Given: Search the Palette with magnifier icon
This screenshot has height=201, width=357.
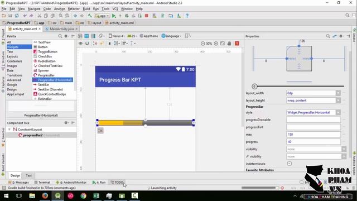Looking at the screenshot, I should pyautogui.click(x=60, y=36).
